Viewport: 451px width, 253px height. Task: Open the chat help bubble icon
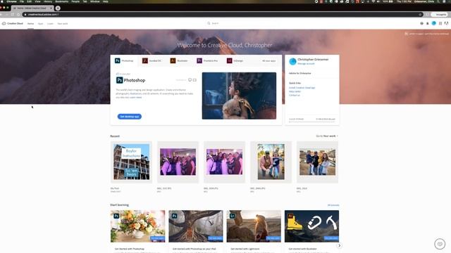point(440,244)
